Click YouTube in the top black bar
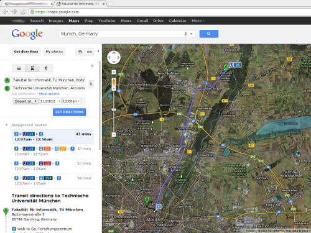Viewport: 311px width, 233px height. [x=107, y=21]
